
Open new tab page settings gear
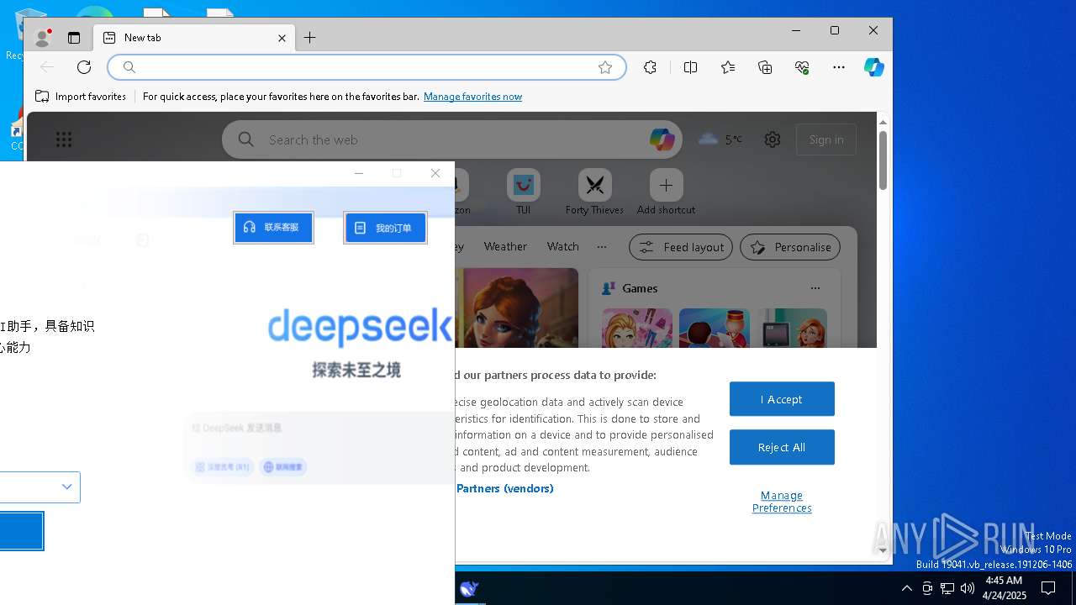click(x=773, y=139)
